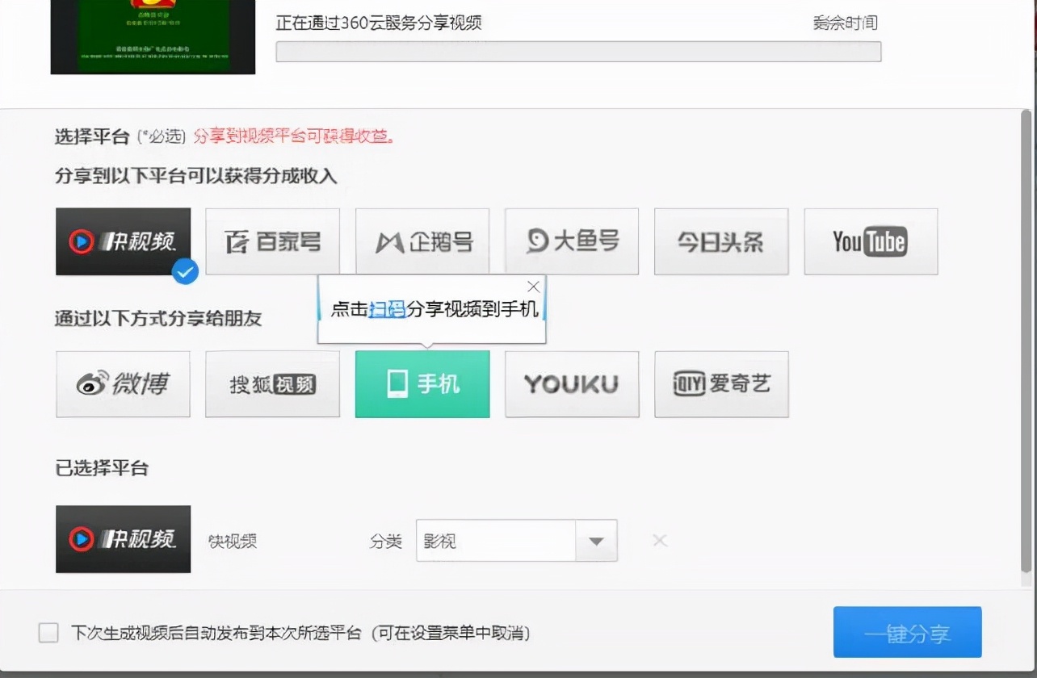This screenshot has height=678, width=1037.
Task: Click the vertical scrollbar of the panel
Action: pyautogui.click(x=1027, y=341)
